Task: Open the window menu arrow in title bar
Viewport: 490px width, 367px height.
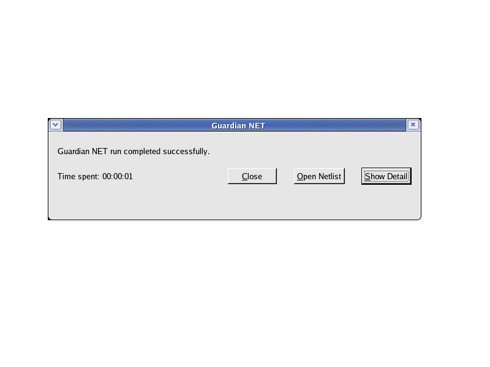Action: 56,125
